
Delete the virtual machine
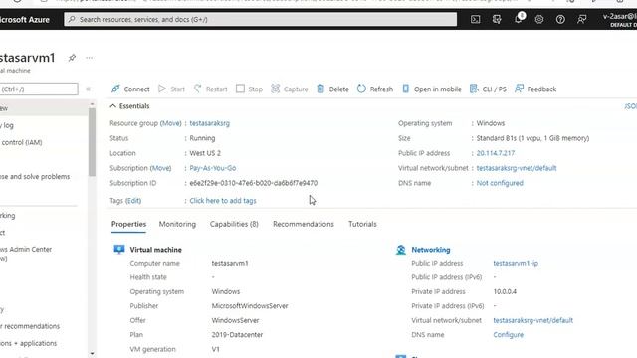click(x=332, y=89)
